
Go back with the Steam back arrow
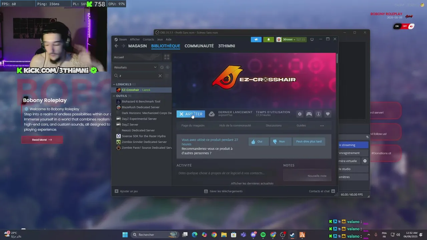pos(116,46)
